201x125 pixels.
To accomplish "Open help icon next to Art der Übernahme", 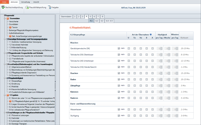I will (x=151, y=34).
